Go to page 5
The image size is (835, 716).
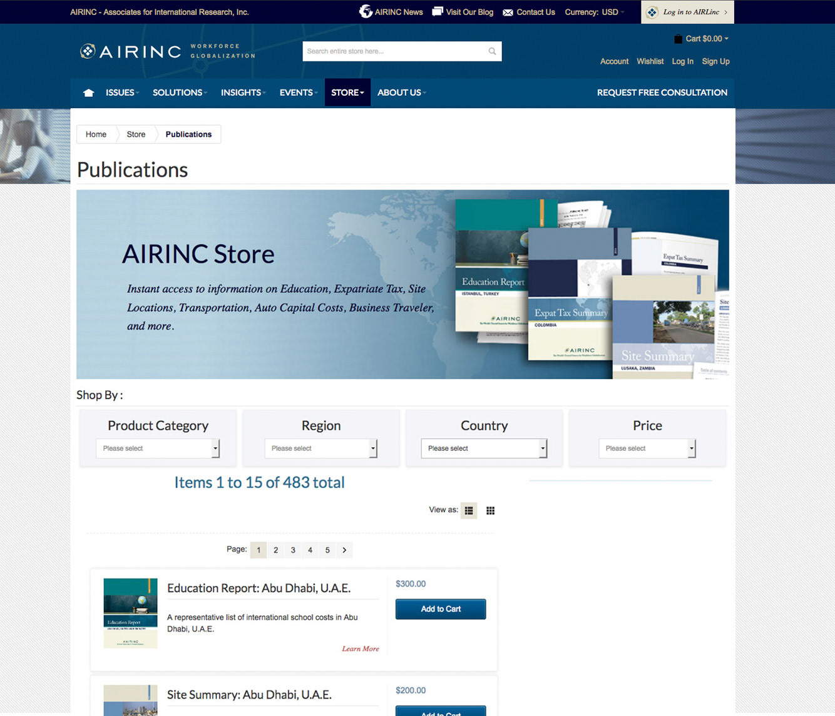click(x=327, y=550)
